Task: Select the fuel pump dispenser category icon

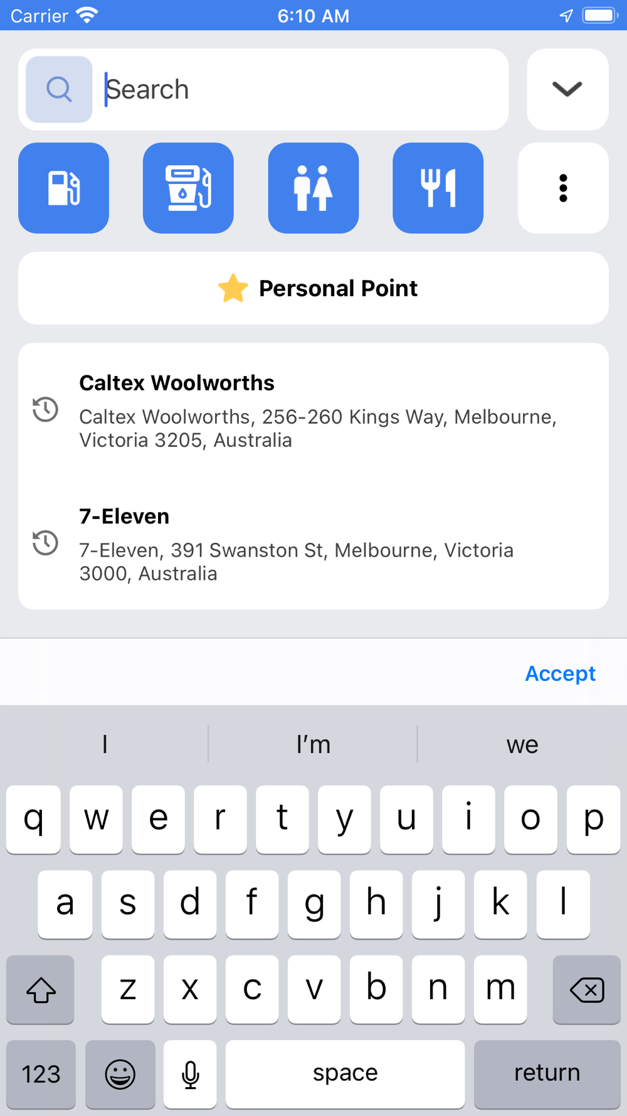Action: (188, 188)
